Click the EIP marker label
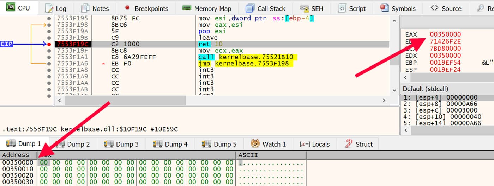Screen dimensions: 494x186 pos(7,44)
